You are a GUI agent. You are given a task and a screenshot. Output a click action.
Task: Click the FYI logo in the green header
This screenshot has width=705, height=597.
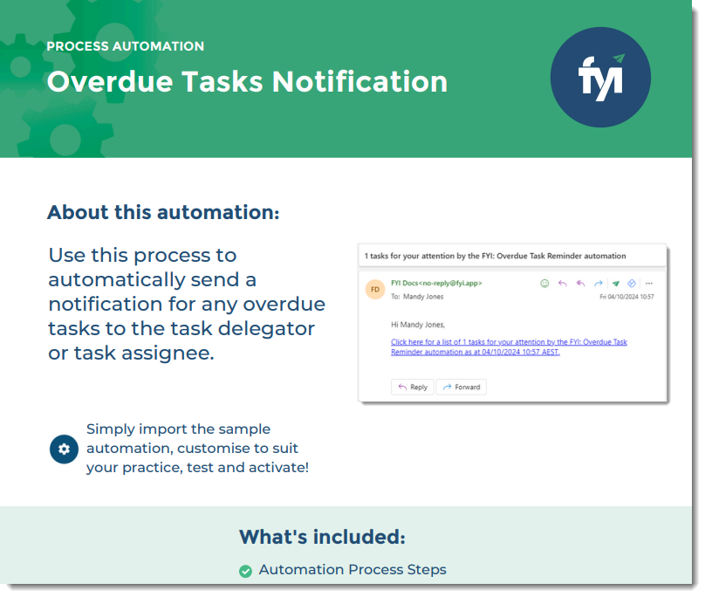[x=599, y=77]
